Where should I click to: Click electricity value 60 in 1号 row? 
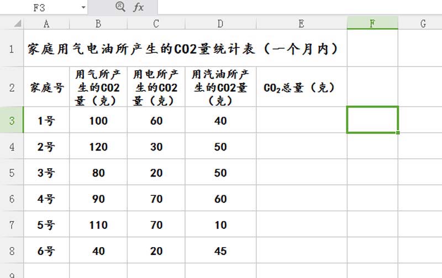(x=156, y=120)
